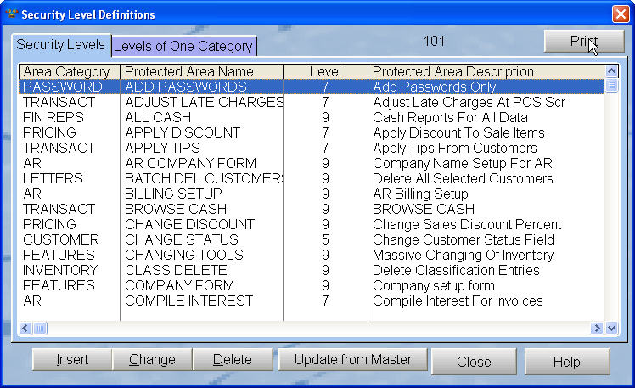Click the Change button
This screenshot has width=635, height=388.
(152, 360)
